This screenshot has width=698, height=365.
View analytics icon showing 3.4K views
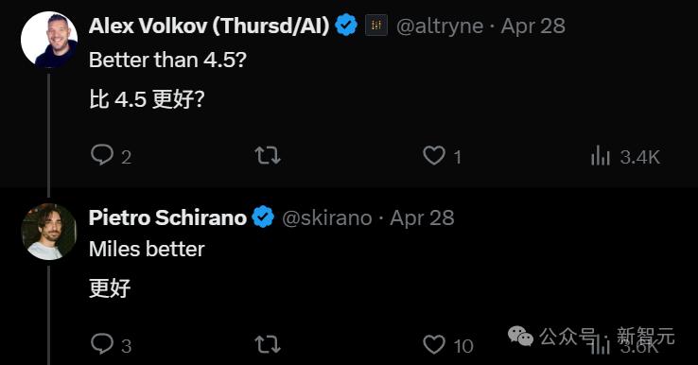coord(600,156)
